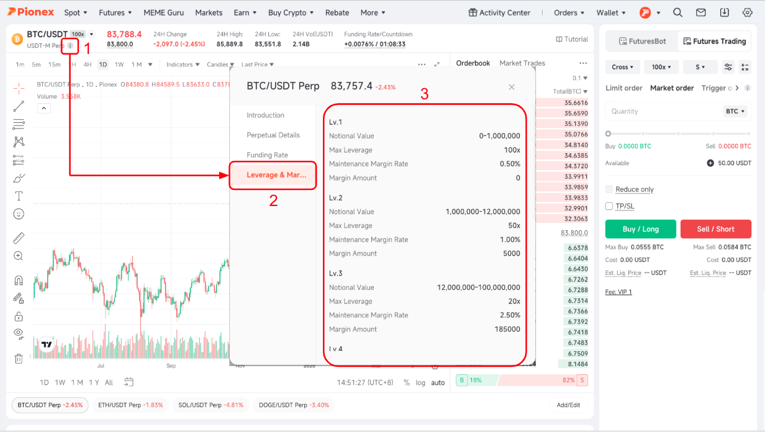Hide all drawings eye icon

(19, 334)
